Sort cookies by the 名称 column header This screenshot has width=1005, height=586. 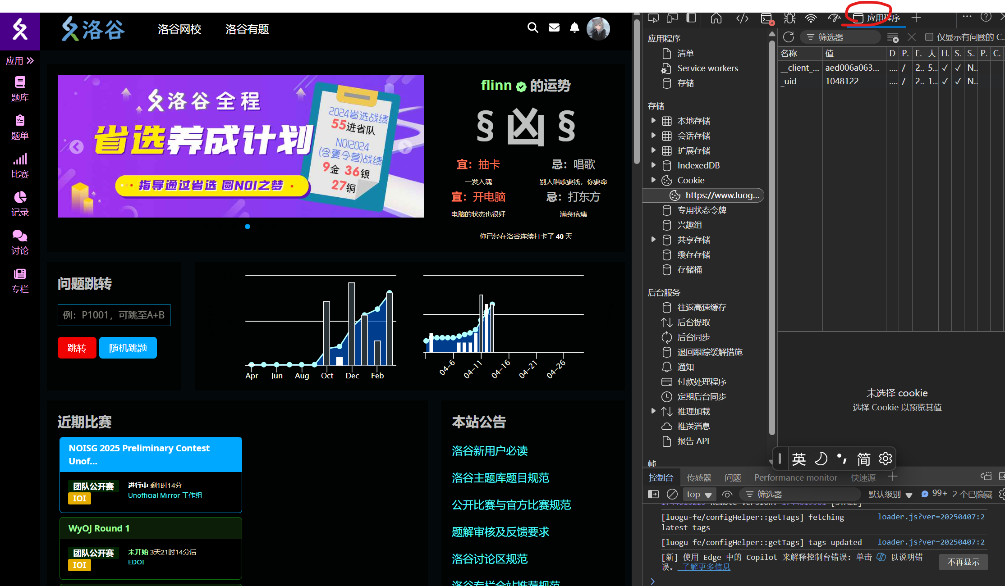point(800,54)
